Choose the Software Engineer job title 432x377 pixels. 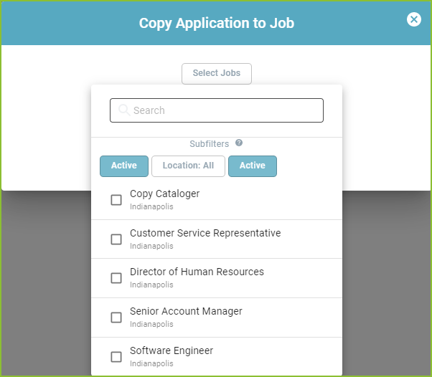point(172,351)
